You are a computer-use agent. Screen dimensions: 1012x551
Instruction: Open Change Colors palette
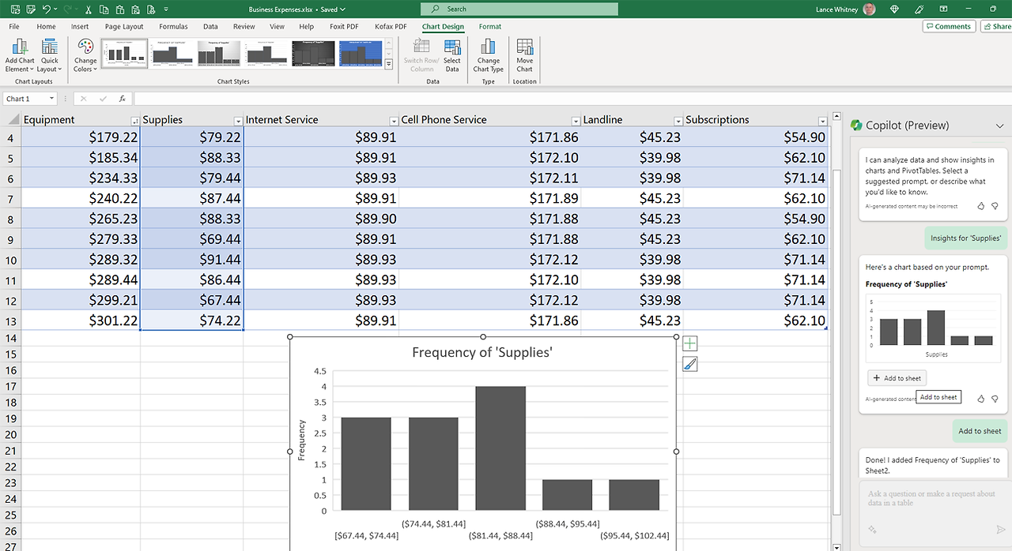tap(85, 55)
